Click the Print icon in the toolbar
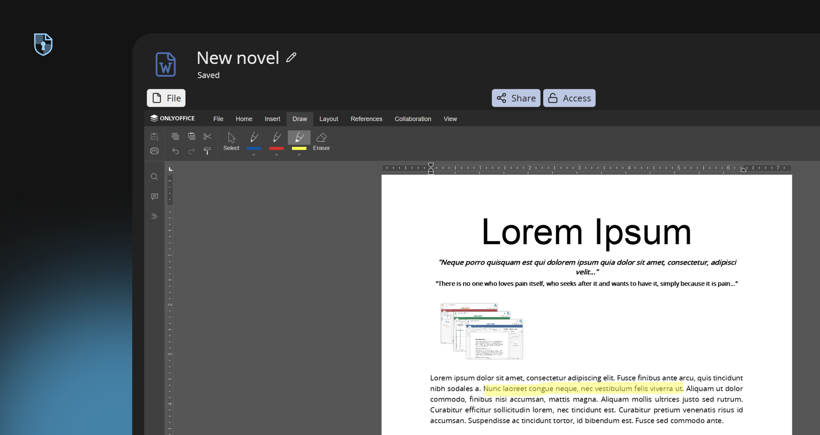 [155, 151]
